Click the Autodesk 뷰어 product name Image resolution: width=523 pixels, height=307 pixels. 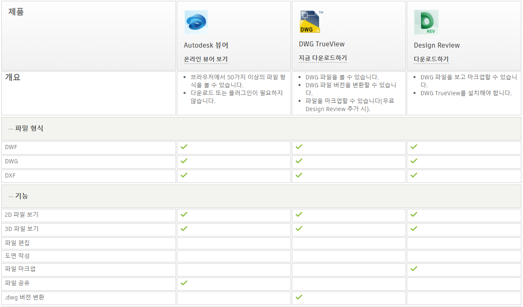pyautogui.click(x=206, y=45)
